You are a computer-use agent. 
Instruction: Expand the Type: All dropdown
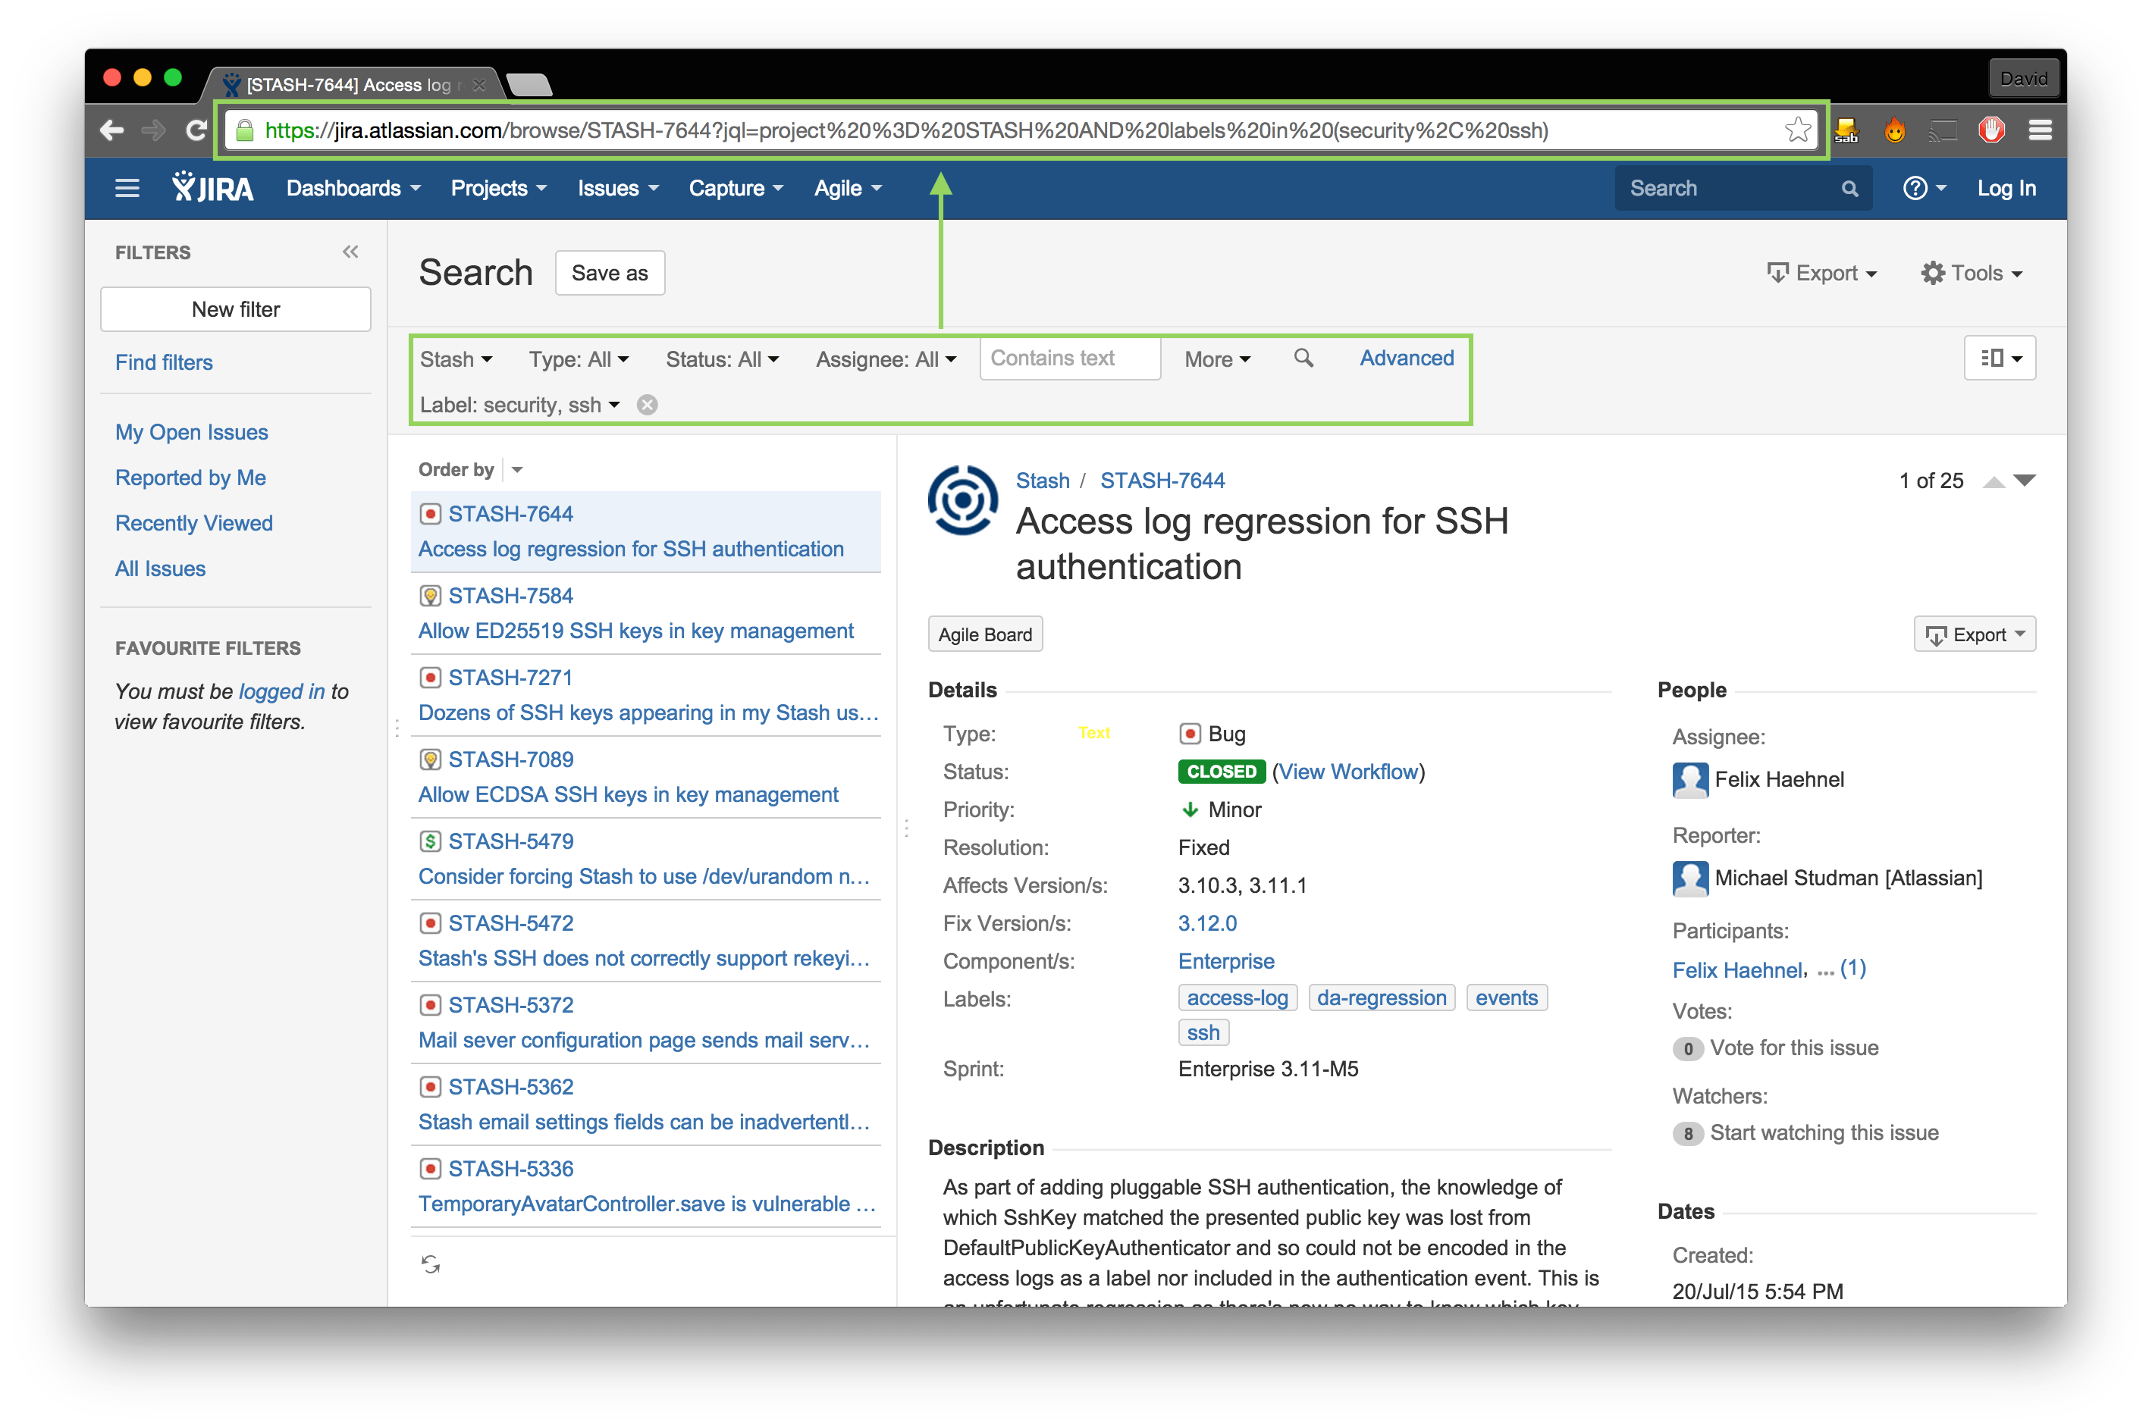[579, 360]
